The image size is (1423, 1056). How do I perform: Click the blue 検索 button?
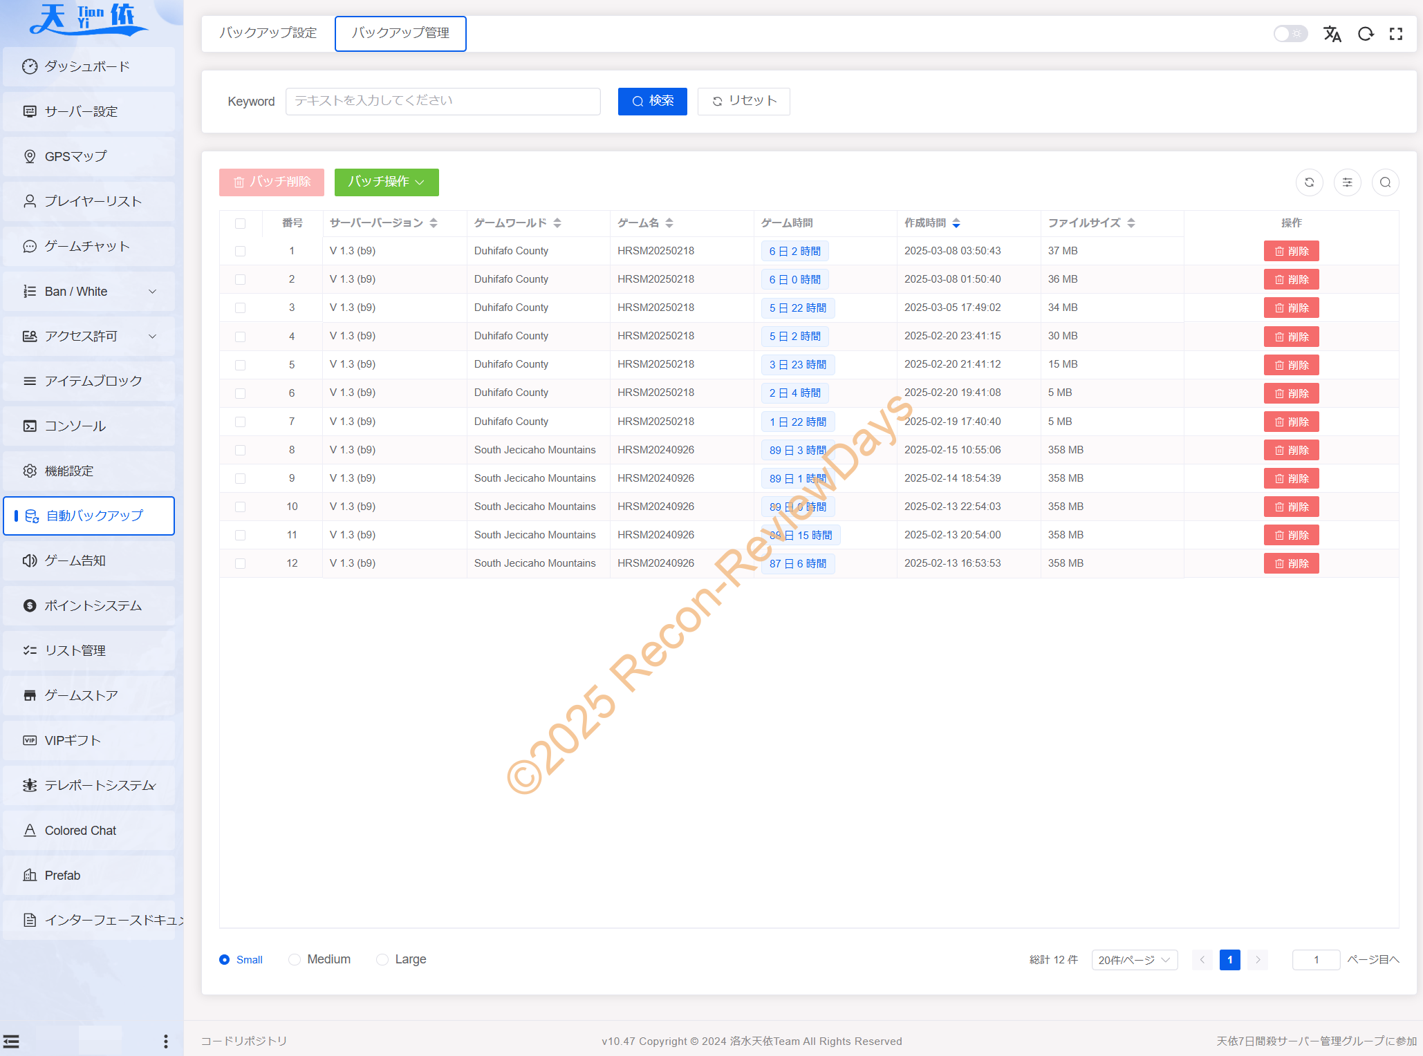[652, 101]
